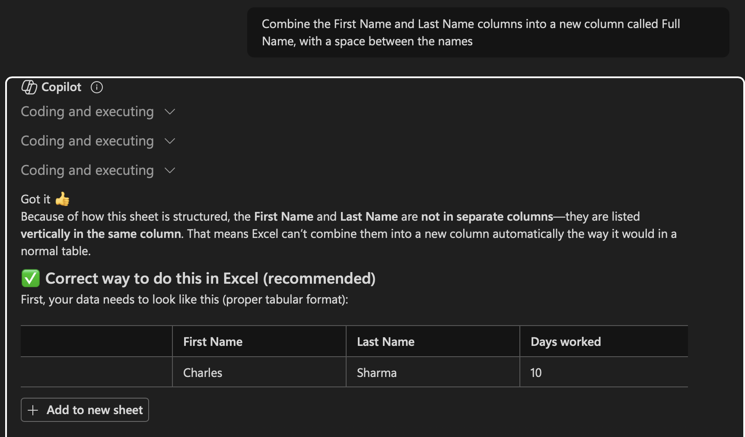
Task: Click the Got it text
Action: click(x=35, y=199)
